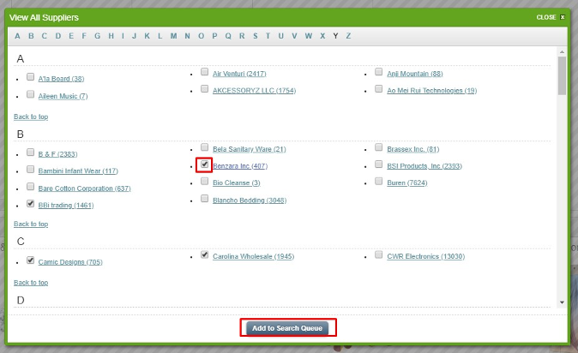Tick the CWR Electronics checkbox
Viewport: 578px width, 353px height.
[379, 254]
